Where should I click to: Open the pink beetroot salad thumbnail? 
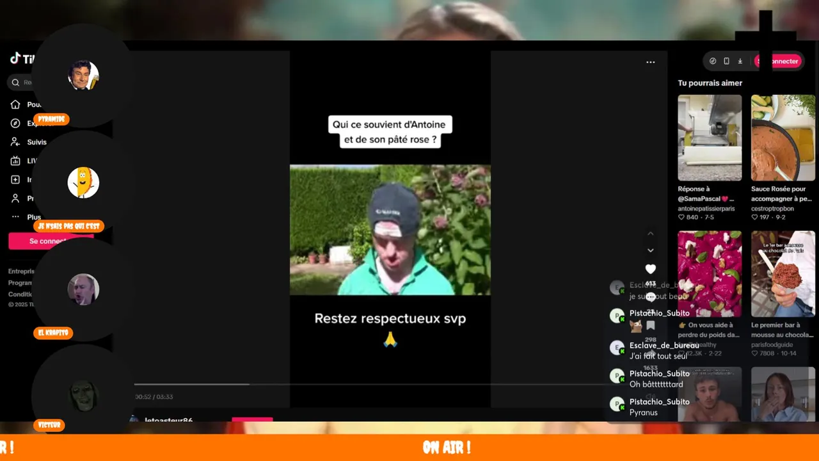pyautogui.click(x=710, y=273)
